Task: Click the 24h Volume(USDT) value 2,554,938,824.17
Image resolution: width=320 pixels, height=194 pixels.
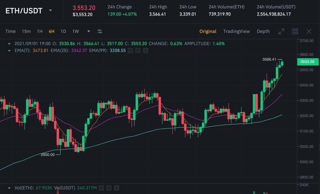Action: [274, 14]
